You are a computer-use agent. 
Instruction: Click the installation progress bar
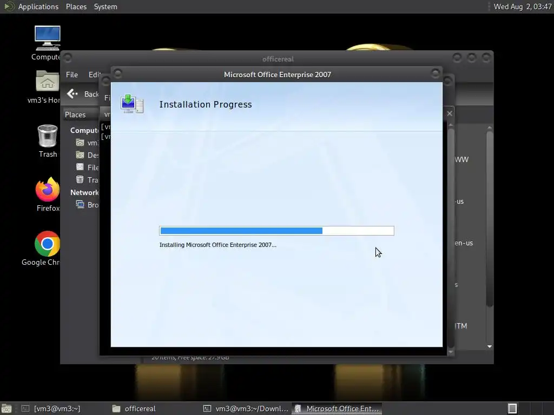tap(276, 231)
